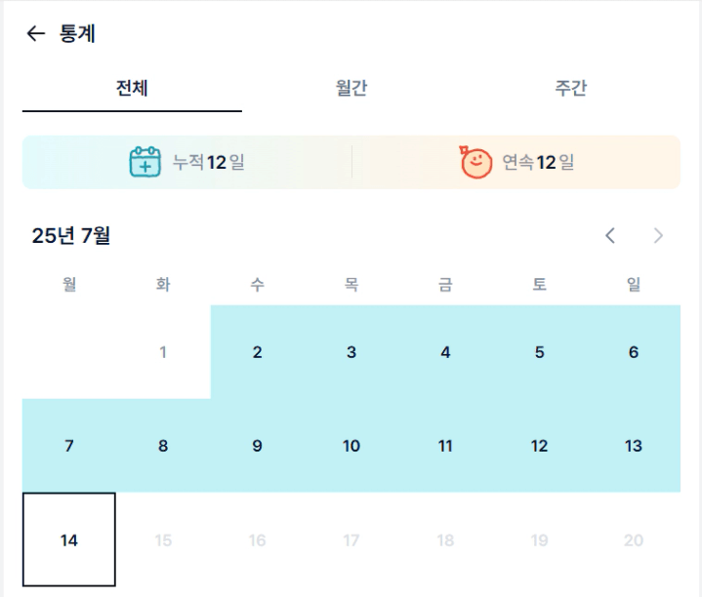Select highlighted day 7 on Monday column
Image resolution: width=702 pixels, height=597 pixels.
tap(69, 446)
